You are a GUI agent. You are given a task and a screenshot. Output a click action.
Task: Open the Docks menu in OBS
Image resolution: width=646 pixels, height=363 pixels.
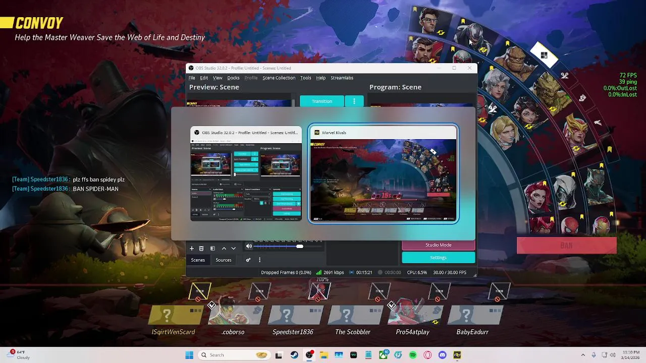(233, 78)
